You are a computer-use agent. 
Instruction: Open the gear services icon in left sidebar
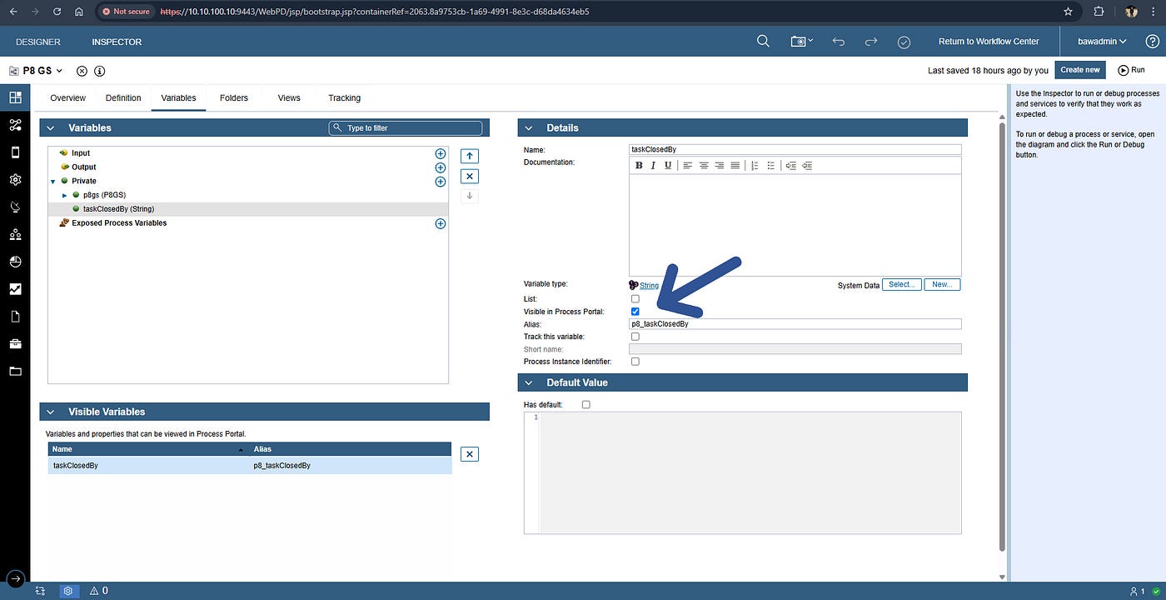click(15, 179)
